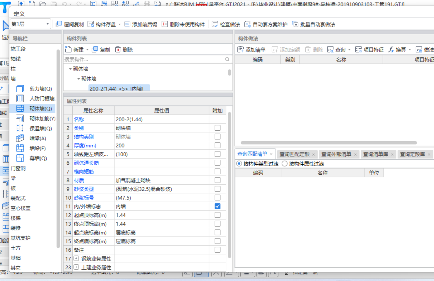Collapse the top-level 砌体墙 tree node

(70, 69)
